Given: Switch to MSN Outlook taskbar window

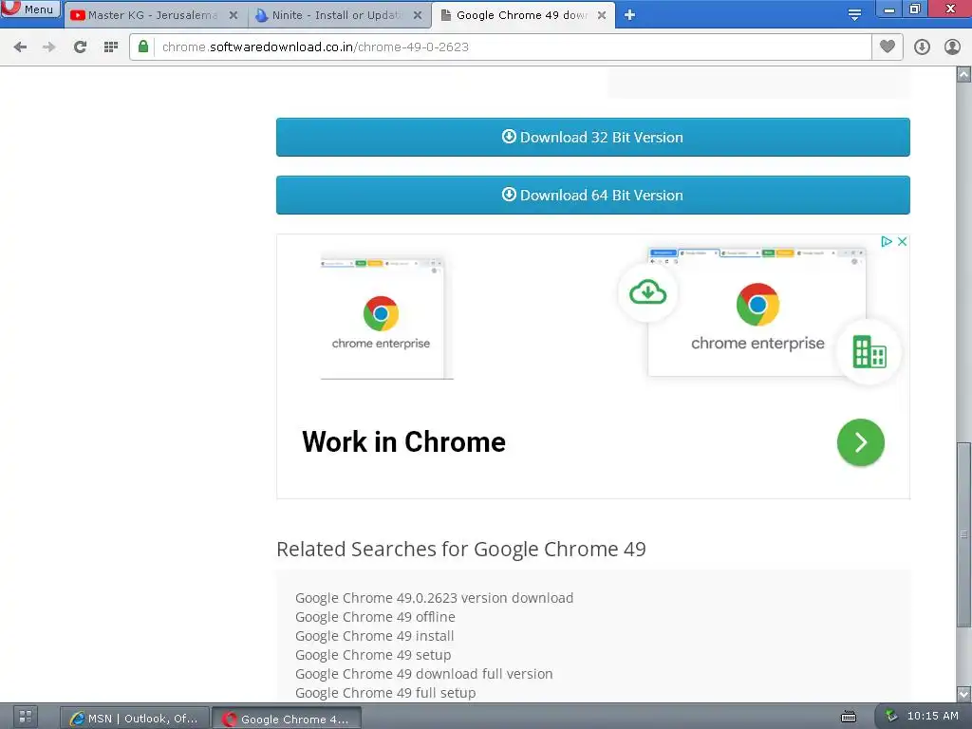Looking at the screenshot, I should (135, 718).
